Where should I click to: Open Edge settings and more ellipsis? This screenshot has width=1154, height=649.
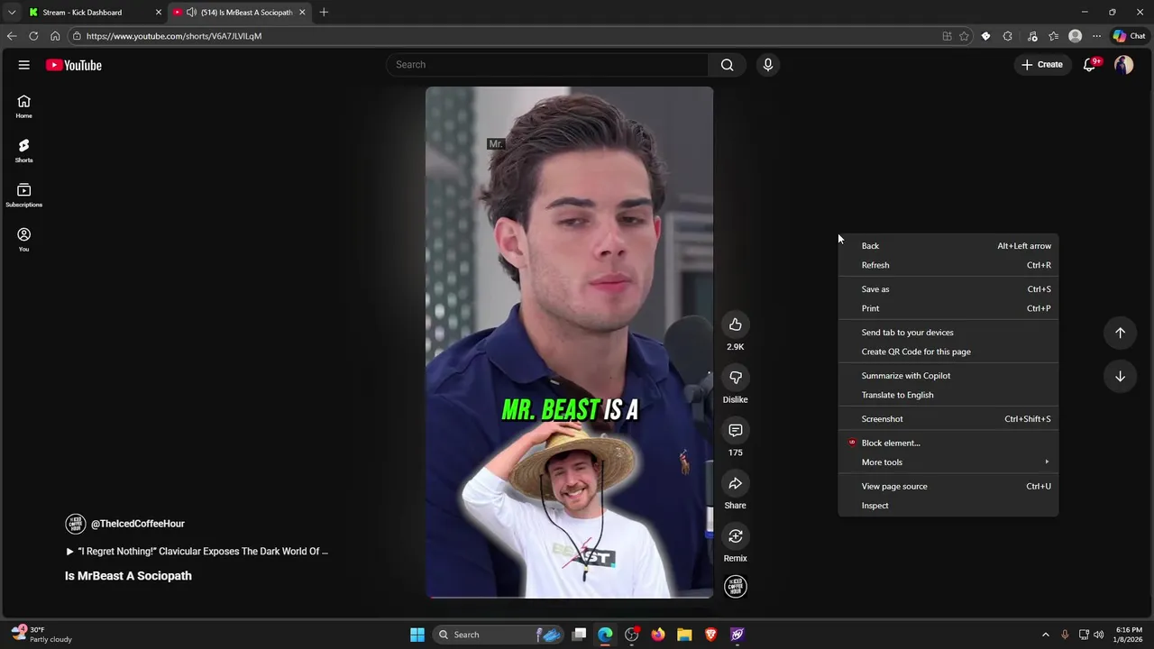coord(1096,36)
